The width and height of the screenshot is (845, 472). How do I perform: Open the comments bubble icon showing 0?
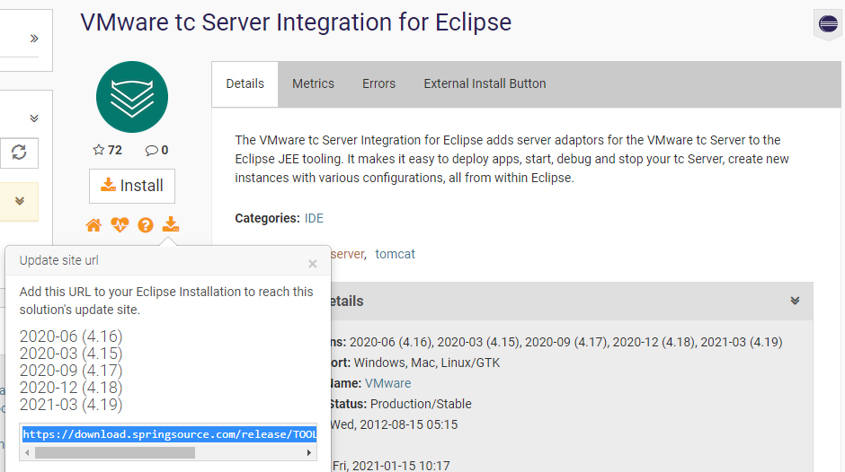click(151, 151)
